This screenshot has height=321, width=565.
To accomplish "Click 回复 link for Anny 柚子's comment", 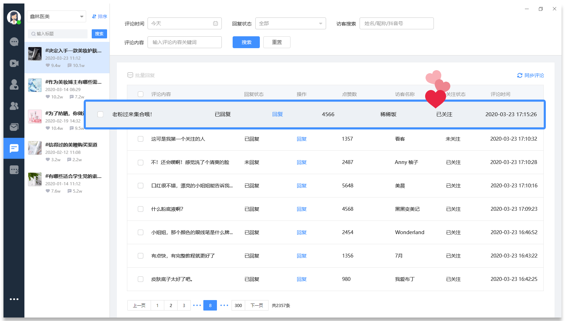I will pyautogui.click(x=301, y=162).
